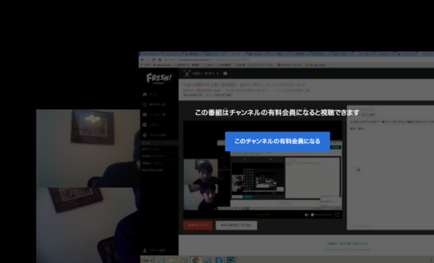This screenshot has height=263, width=434.
Task: Click the white button below the video
Action: click(235, 225)
